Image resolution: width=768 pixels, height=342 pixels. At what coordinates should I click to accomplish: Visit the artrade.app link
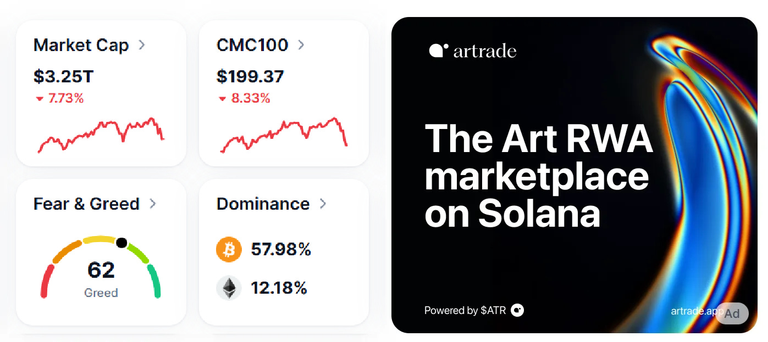click(x=697, y=311)
